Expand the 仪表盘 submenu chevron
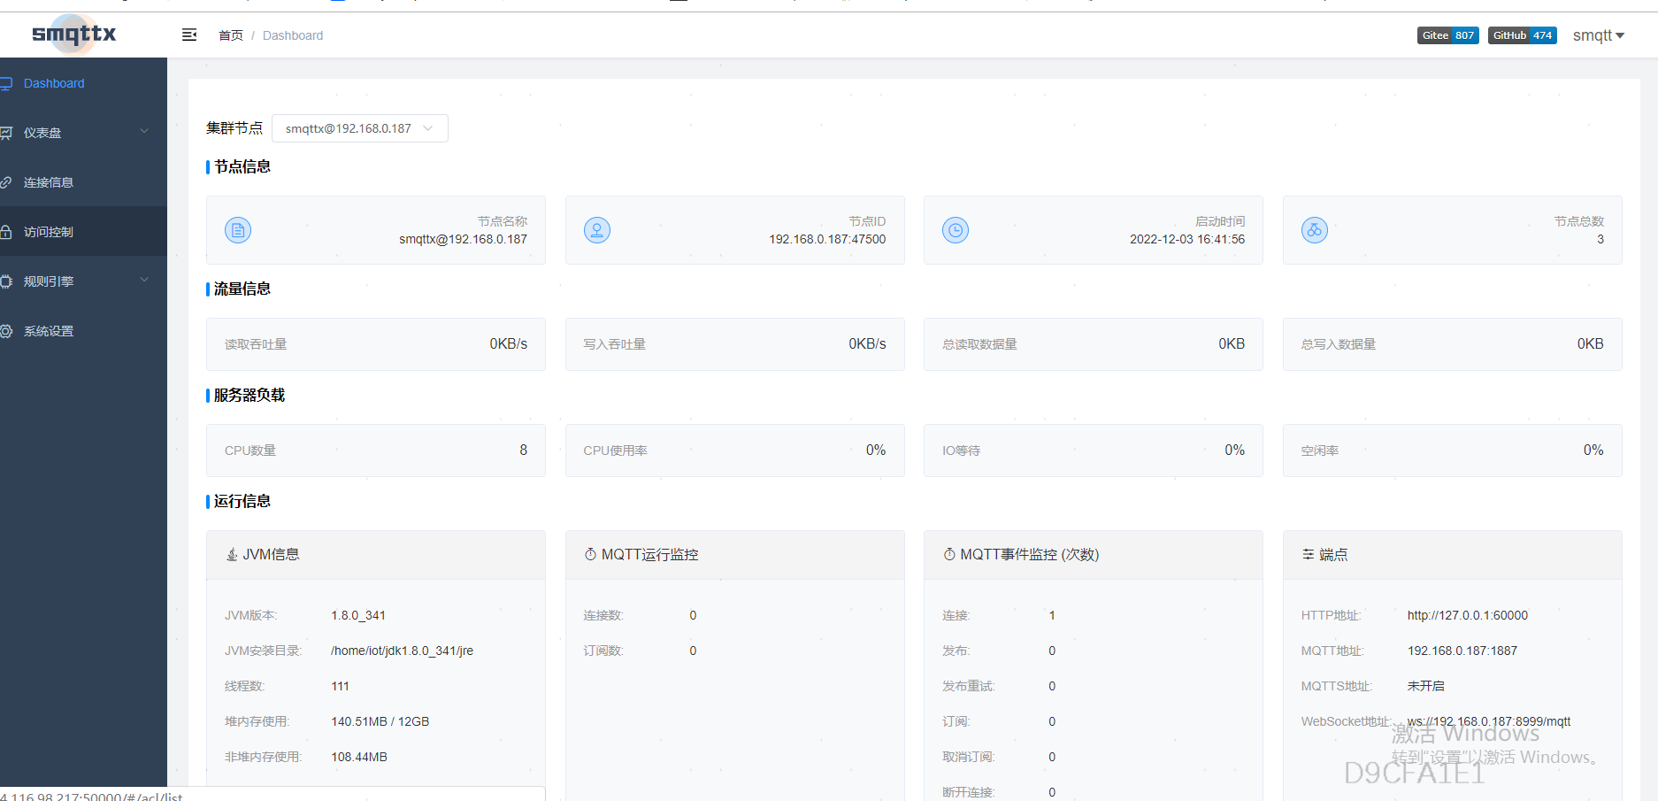Image resolution: width=1658 pixels, height=801 pixels. [x=144, y=132]
